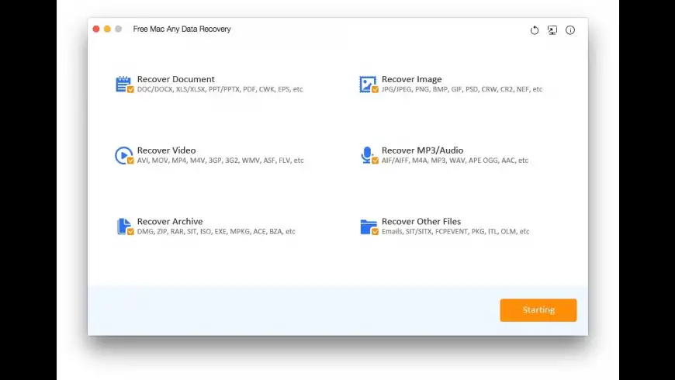675x380 pixels.
Task: Click the Recover Archive file icon
Action: (x=123, y=225)
